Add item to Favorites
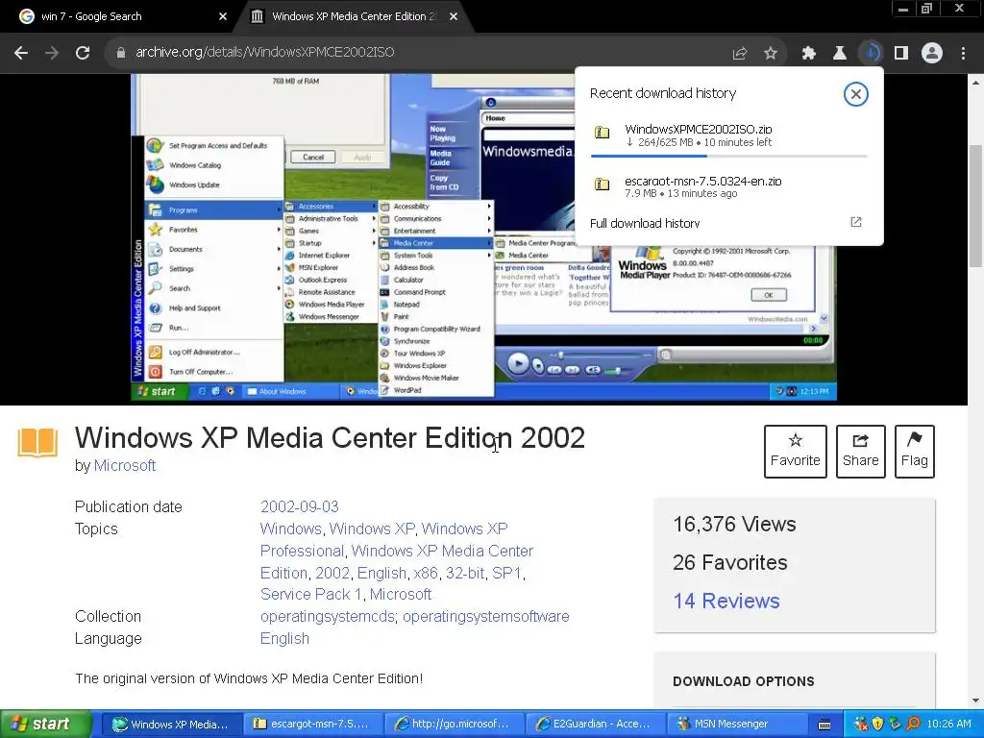Viewport: 984px width, 738px height. pyautogui.click(x=795, y=452)
